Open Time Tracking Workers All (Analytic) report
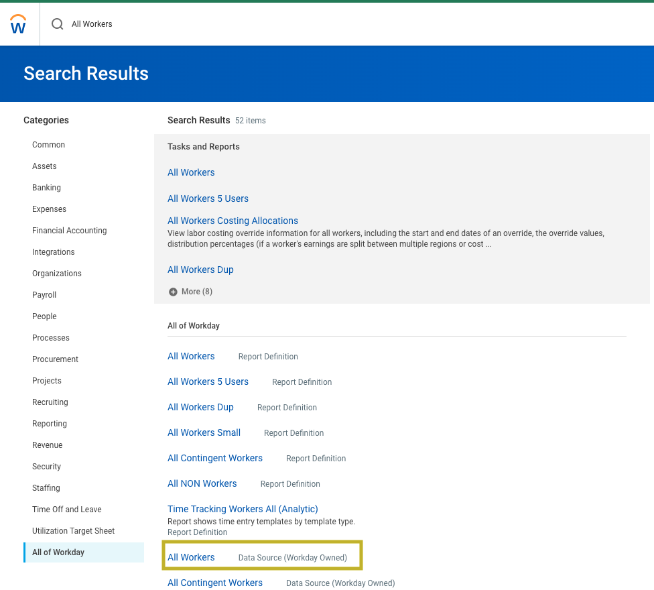The height and width of the screenshot is (590, 654). pos(243,509)
